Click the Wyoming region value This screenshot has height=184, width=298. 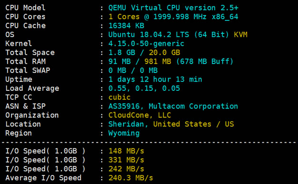[x=124, y=133]
